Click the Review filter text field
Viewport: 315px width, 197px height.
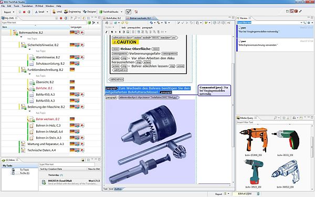pos(269,23)
